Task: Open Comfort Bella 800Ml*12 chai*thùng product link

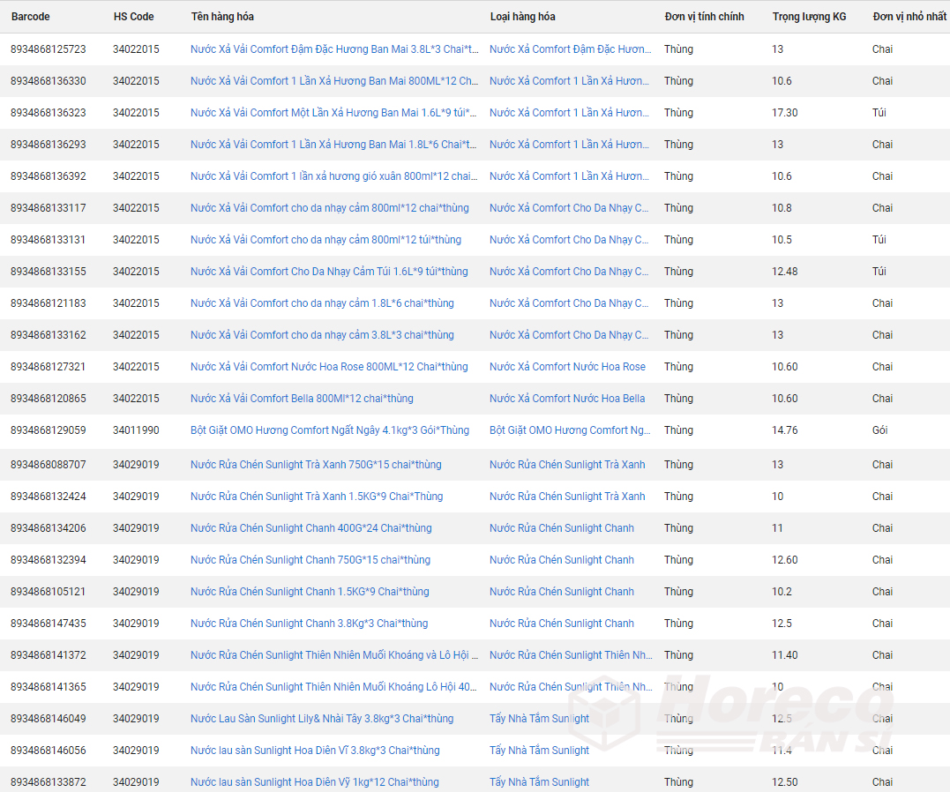Action: click(302, 398)
